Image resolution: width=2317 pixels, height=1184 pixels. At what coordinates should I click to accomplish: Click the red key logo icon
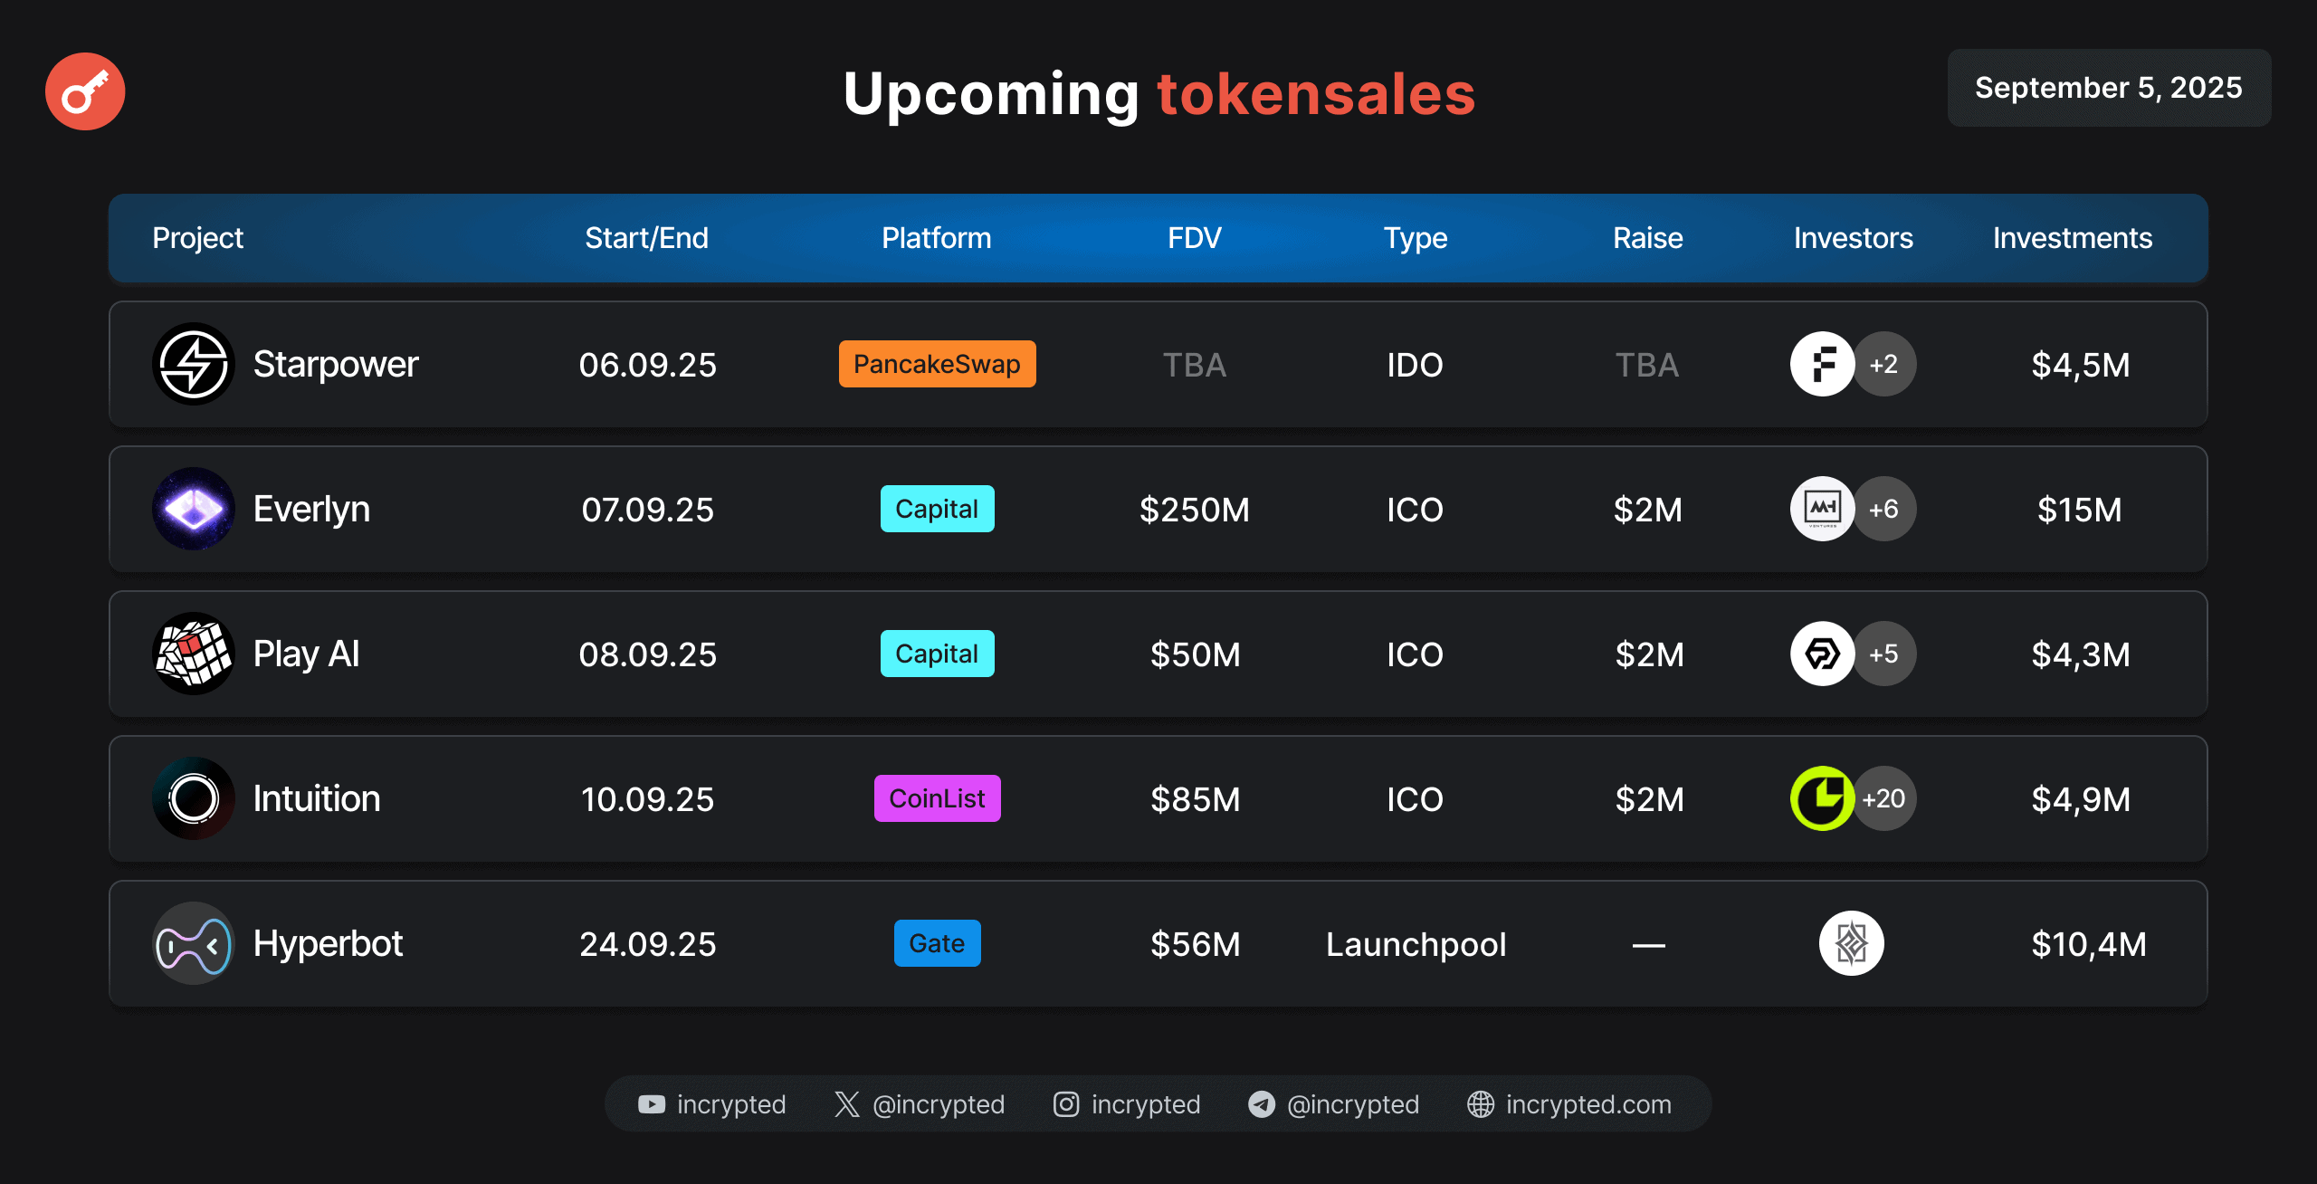(x=85, y=91)
